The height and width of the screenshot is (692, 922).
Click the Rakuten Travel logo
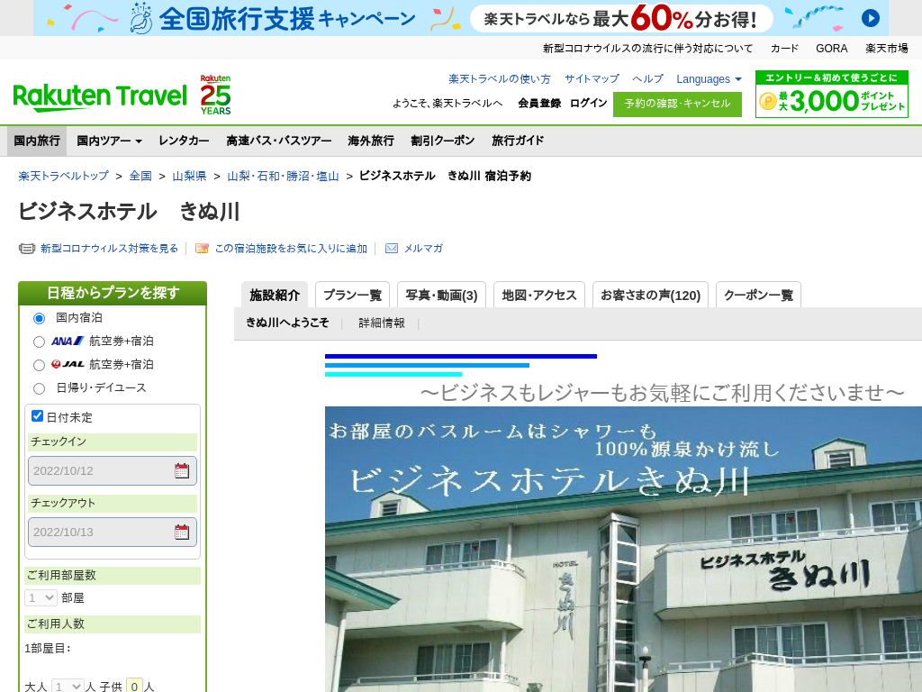click(x=99, y=97)
